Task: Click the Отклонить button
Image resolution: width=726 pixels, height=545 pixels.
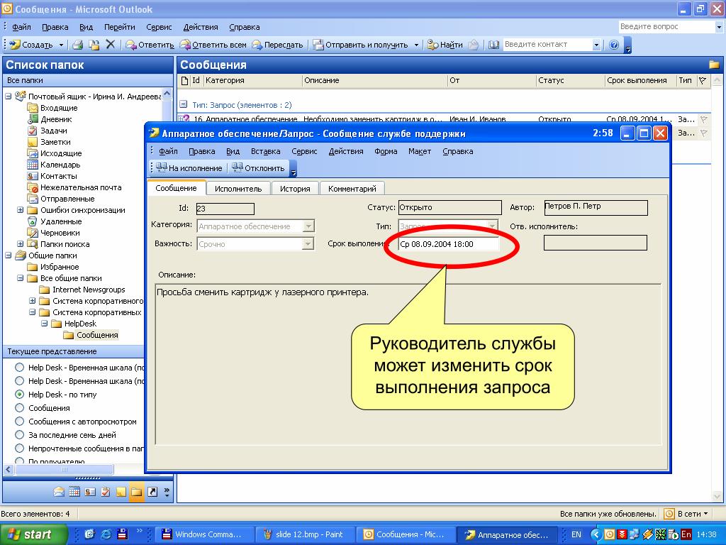Action: coord(258,168)
